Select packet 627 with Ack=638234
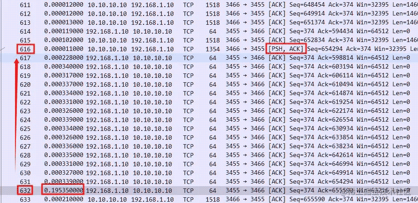 click(x=209, y=146)
